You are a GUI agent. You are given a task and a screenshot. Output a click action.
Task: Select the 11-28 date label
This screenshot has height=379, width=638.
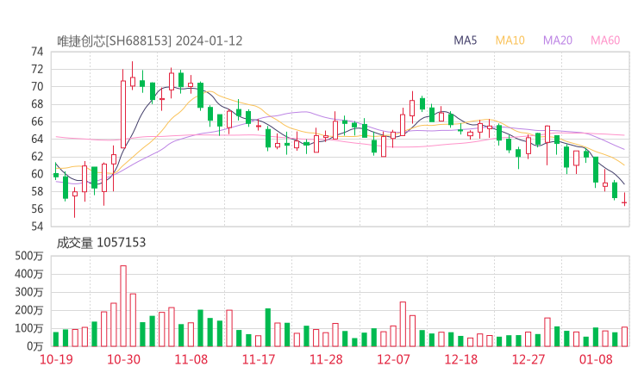tap(326, 359)
